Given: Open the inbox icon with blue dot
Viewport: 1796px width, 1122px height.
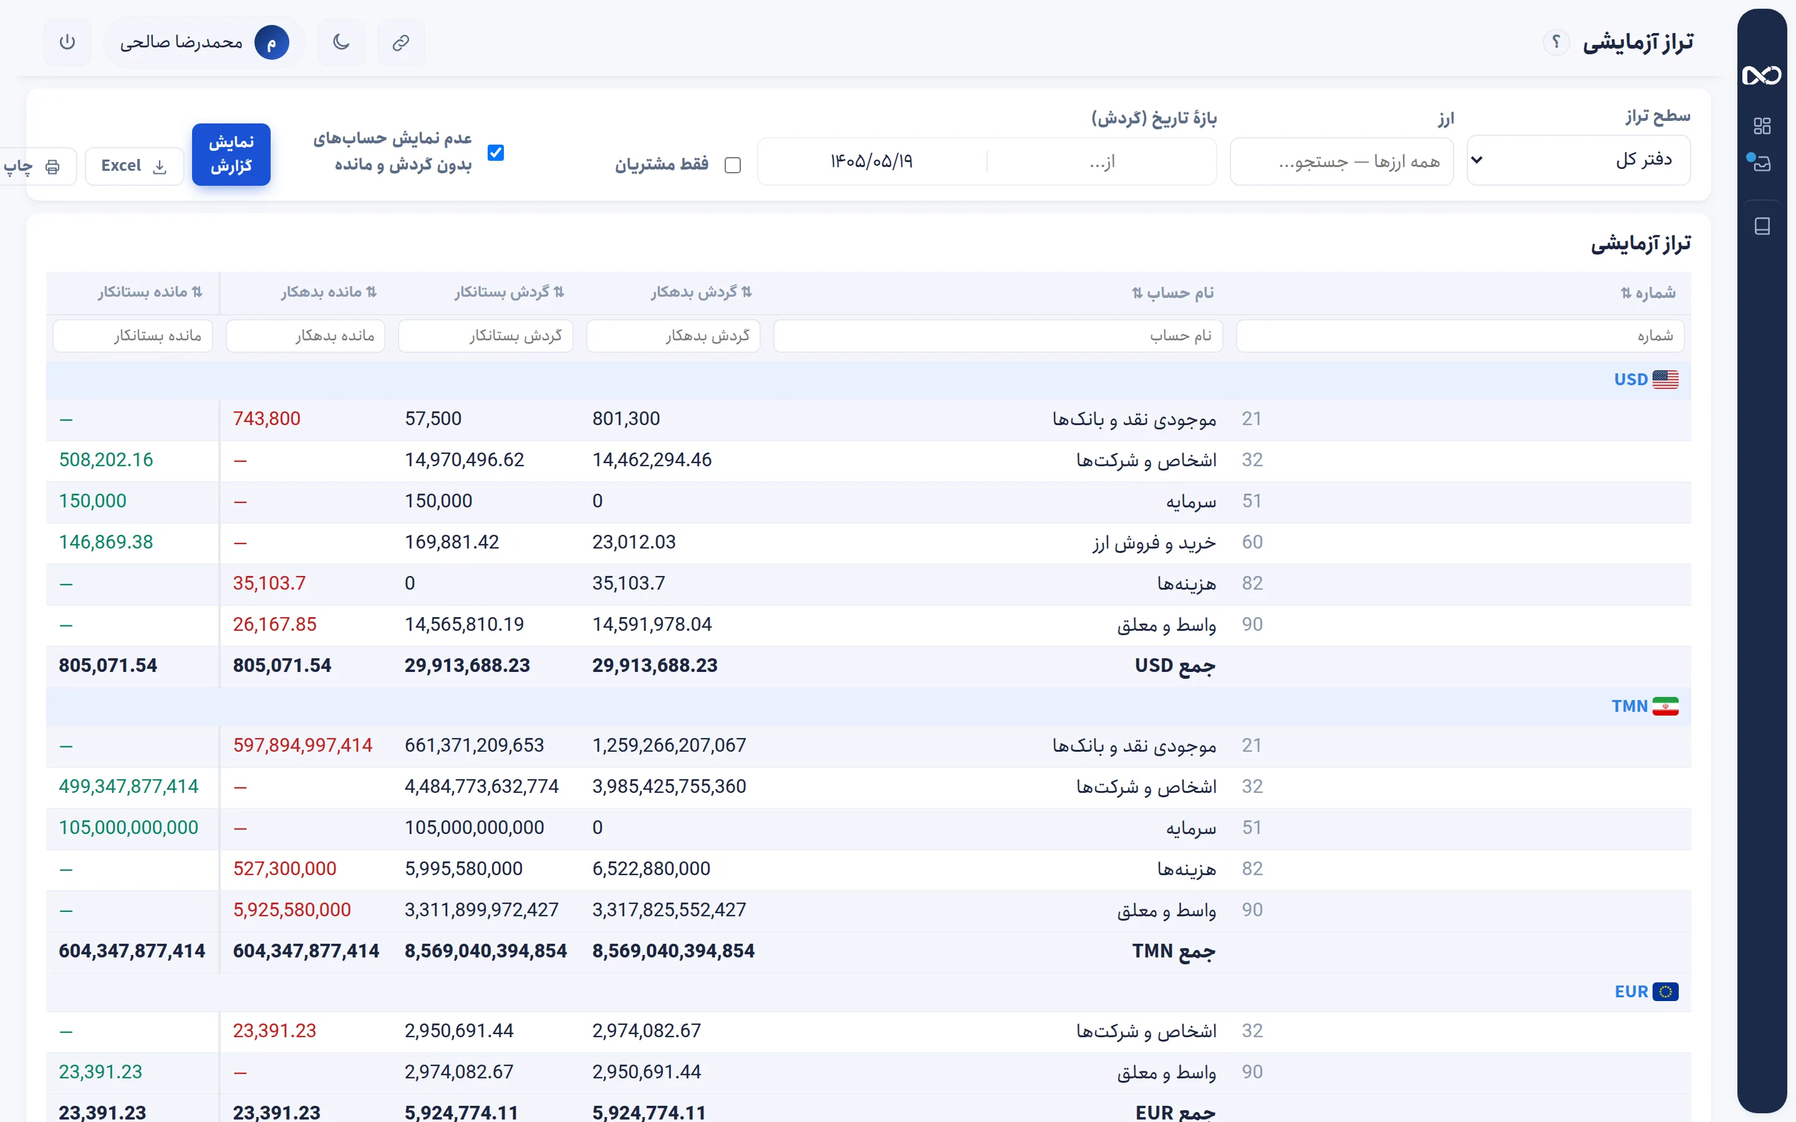Looking at the screenshot, I should (1760, 163).
